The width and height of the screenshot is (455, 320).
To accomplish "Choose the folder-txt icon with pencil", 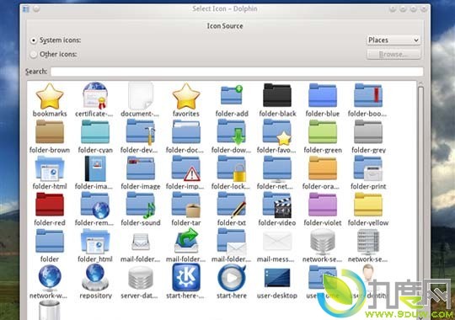I will (232, 205).
